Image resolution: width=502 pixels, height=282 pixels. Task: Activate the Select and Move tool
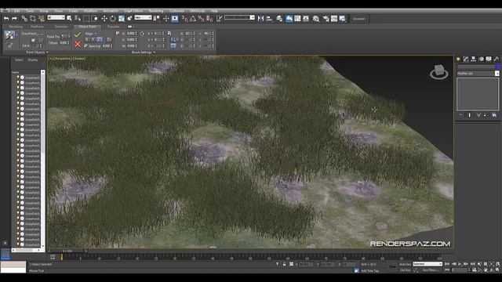point(104,19)
